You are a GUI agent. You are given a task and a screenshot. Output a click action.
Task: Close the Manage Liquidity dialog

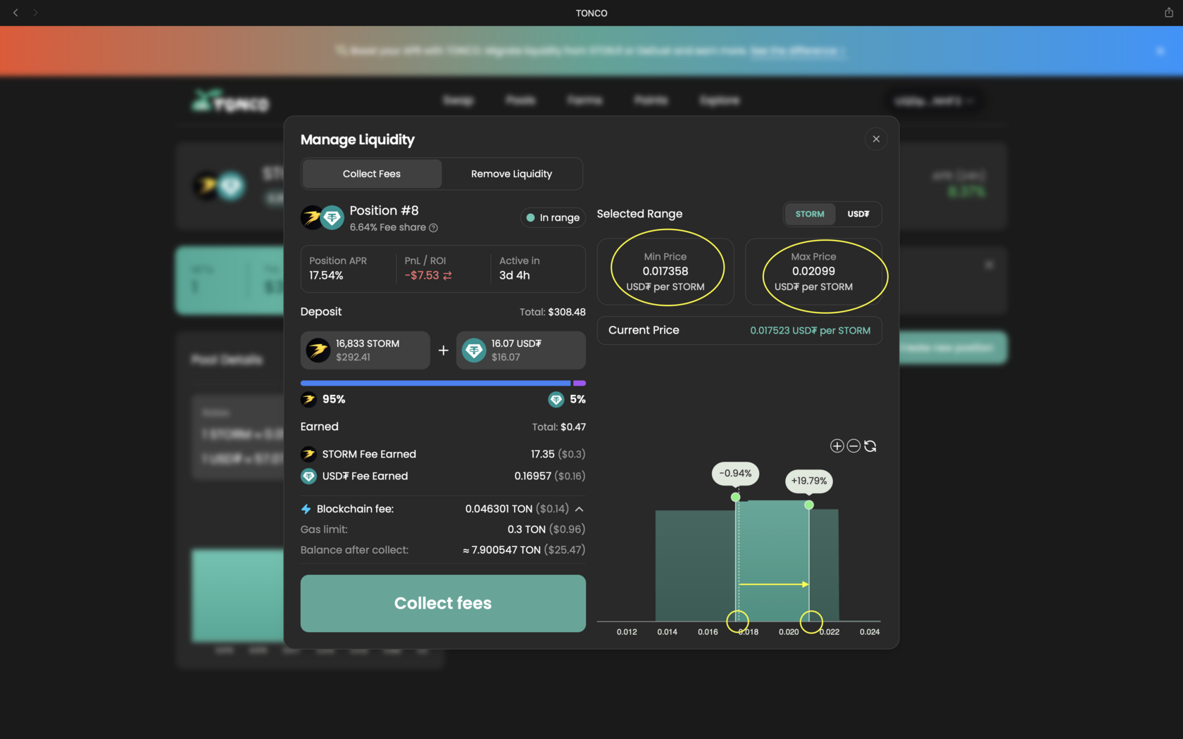point(876,139)
